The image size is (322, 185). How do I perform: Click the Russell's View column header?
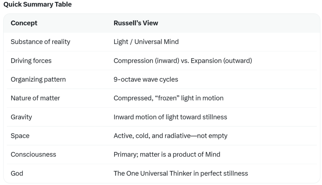[136, 23]
